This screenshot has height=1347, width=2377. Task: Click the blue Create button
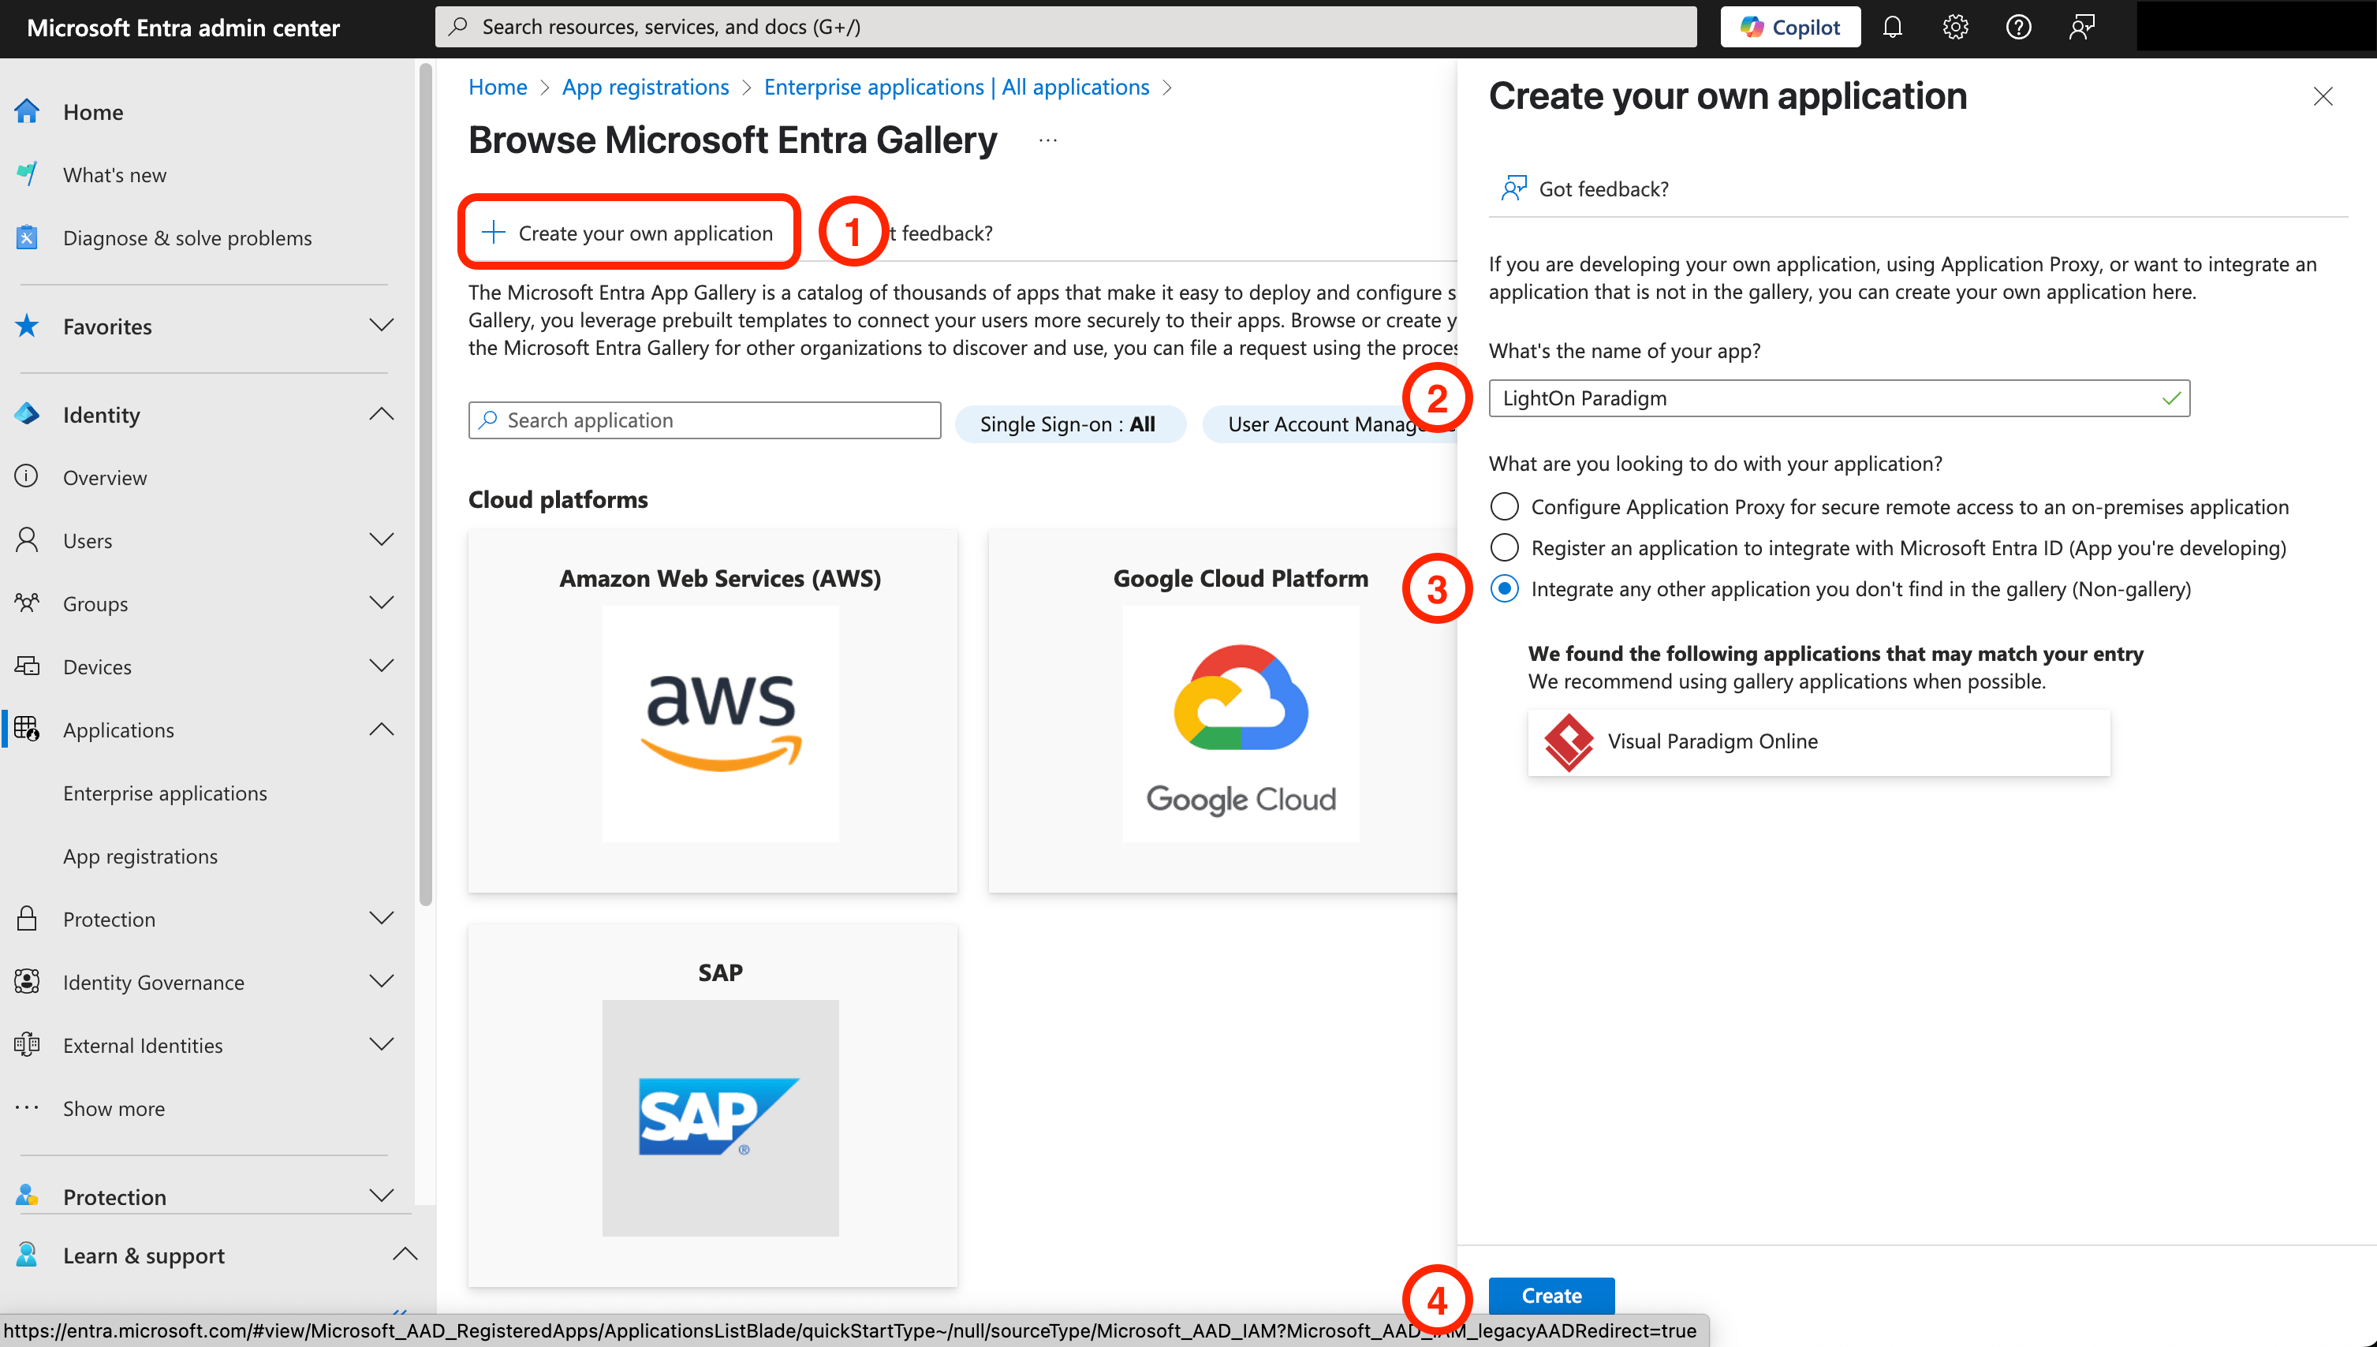[1551, 1295]
